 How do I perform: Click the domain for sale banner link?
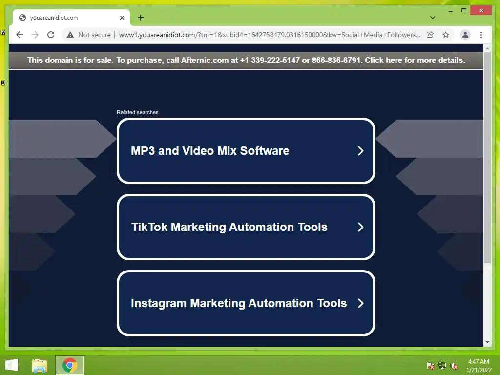click(x=246, y=60)
